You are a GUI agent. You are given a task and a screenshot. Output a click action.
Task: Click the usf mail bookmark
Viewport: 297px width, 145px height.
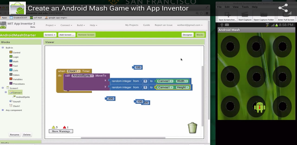click(36, 18)
